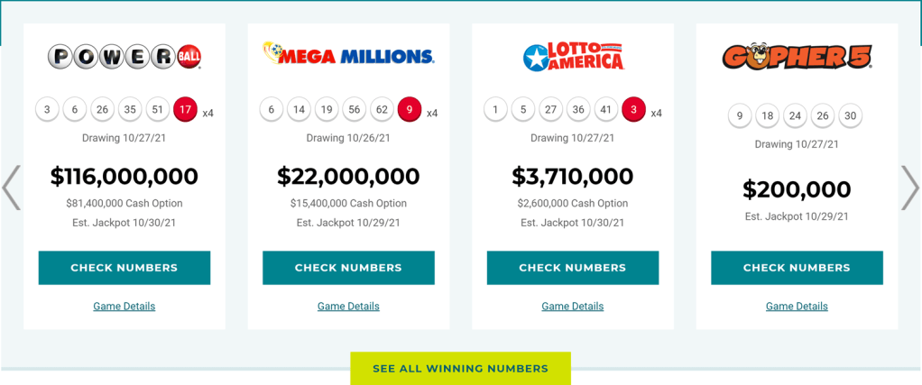
Task: Check numbers for Mega Millions
Action: pos(348,268)
